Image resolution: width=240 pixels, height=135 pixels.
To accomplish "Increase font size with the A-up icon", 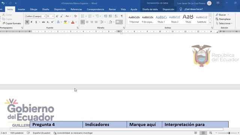I will pyautogui.click(x=57, y=16).
